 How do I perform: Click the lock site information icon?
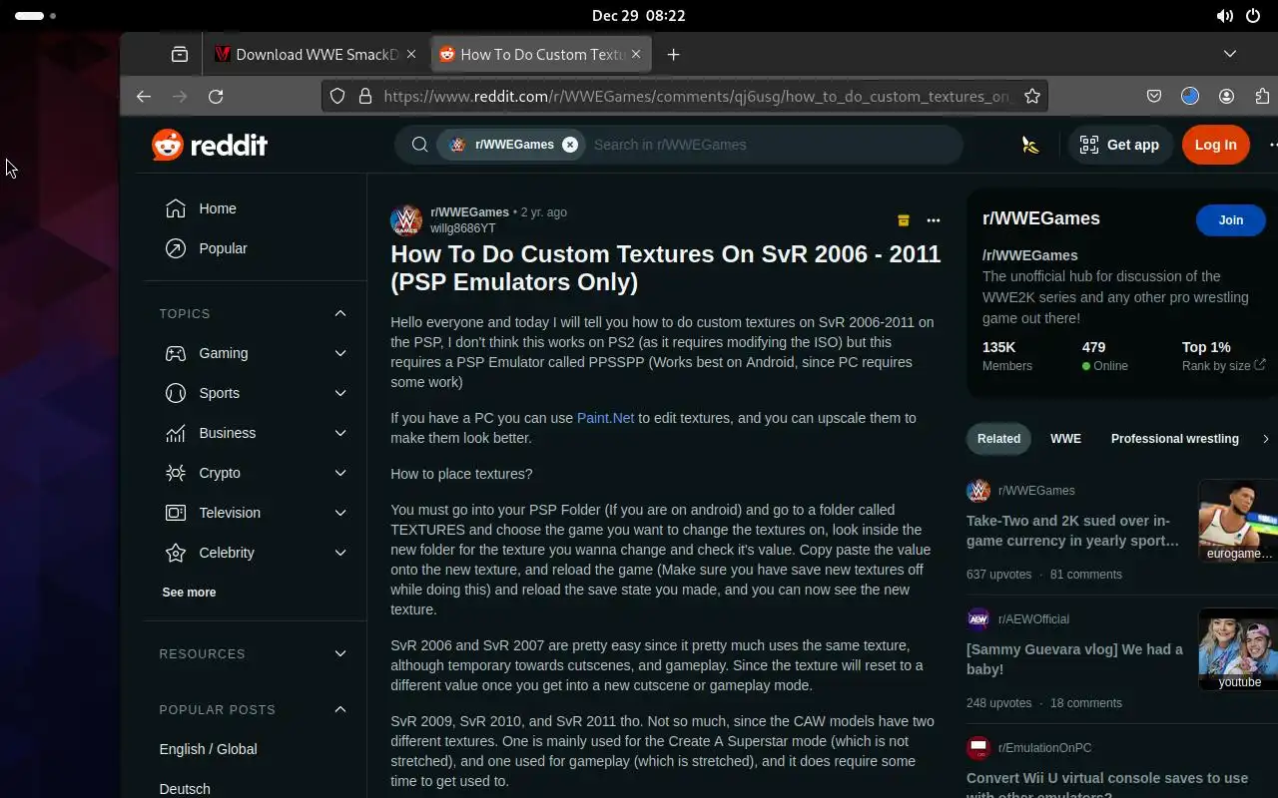click(365, 97)
